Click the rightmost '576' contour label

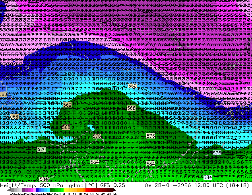point(217,153)
